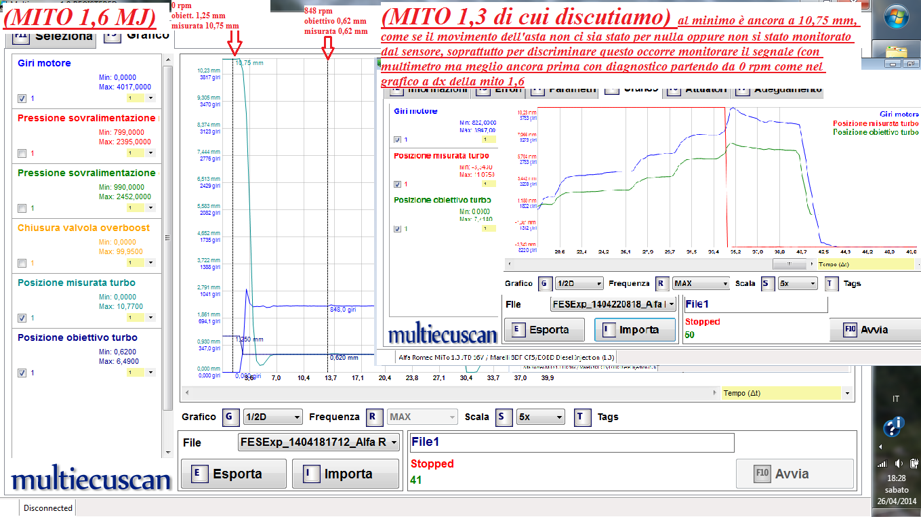921x517 pixels.
Task: Open the FESExp_1404220818 file dropdown
Action: 614,305
